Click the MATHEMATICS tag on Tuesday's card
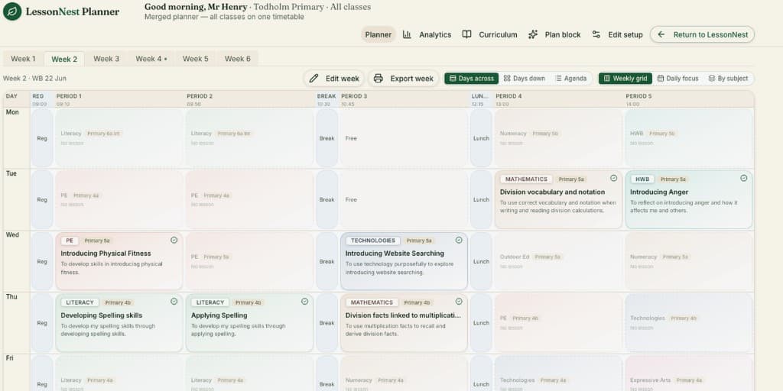The image size is (783, 391). coord(526,179)
